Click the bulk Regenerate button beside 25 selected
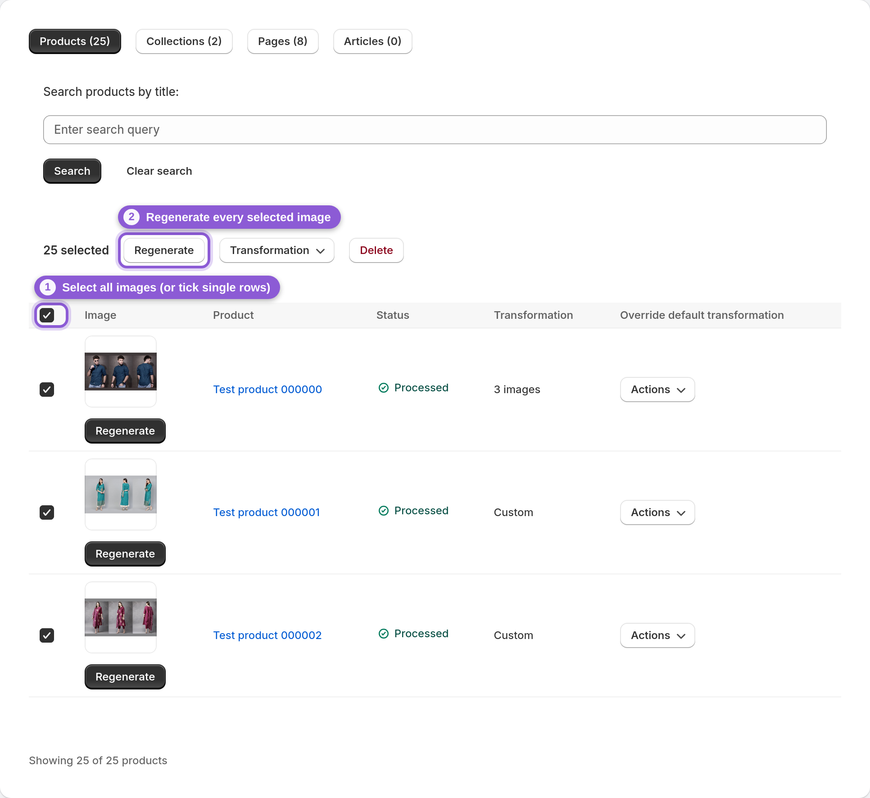Screen dimensions: 870x798 coord(164,250)
